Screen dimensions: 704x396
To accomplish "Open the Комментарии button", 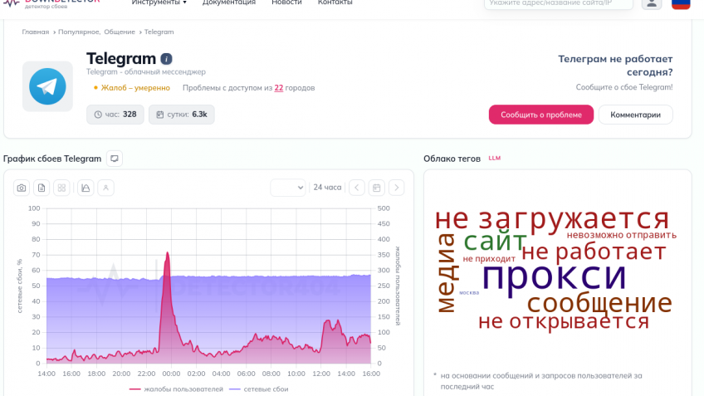I will pyautogui.click(x=635, y=115).
